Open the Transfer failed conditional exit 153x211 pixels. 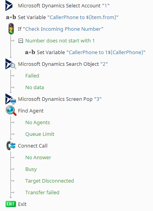pyautogui.click(x=42, y=192)
